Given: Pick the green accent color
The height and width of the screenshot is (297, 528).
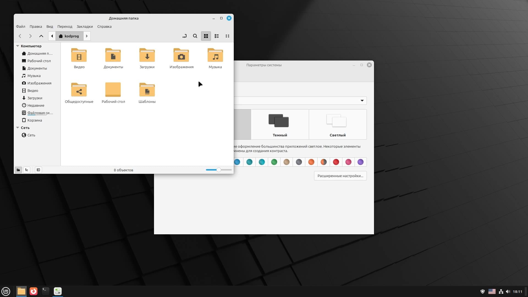Looking at the screenshot, I should pyautogui.click(x=274, y=162).
